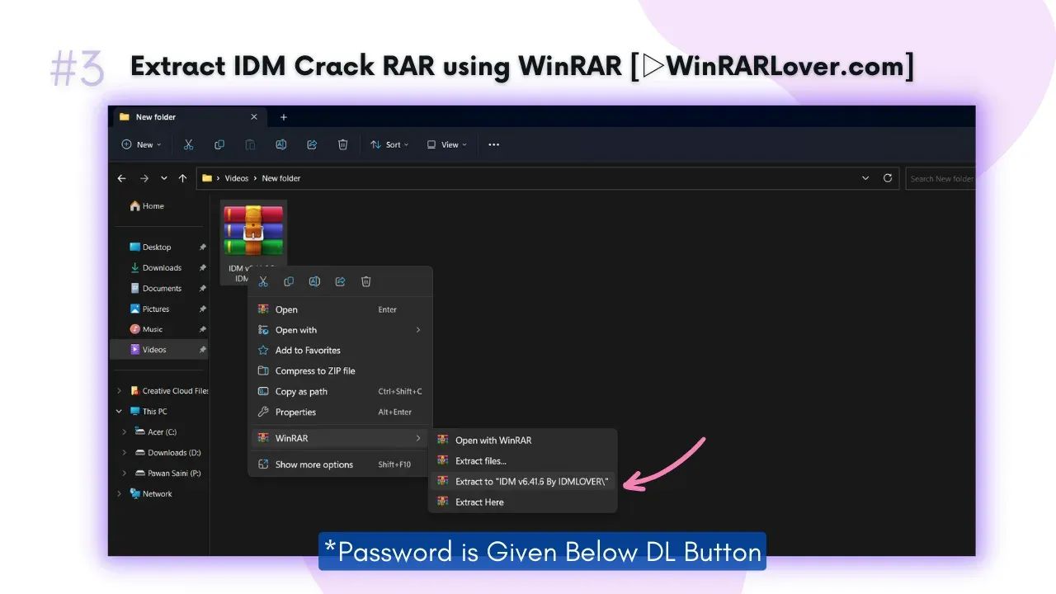Close the New folder tab
This screenshot has width=1056, height=594.
click(x=254, y=117)
